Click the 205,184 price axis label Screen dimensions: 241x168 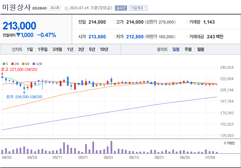227,90
